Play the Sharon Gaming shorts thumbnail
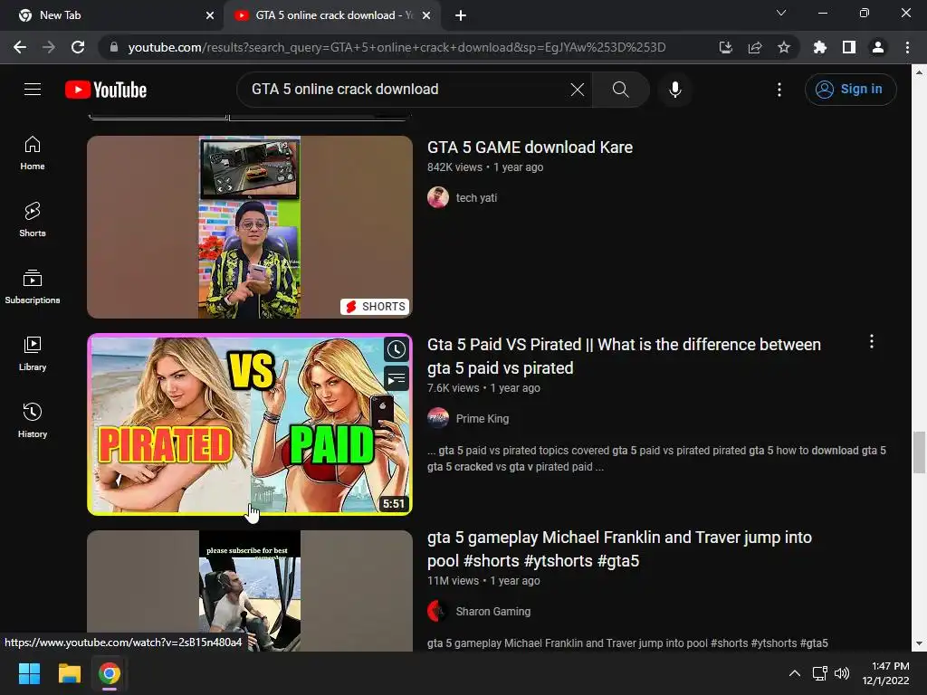Image resolution: width=927 pixels, height=695 pixels. (x=250, y=590)
